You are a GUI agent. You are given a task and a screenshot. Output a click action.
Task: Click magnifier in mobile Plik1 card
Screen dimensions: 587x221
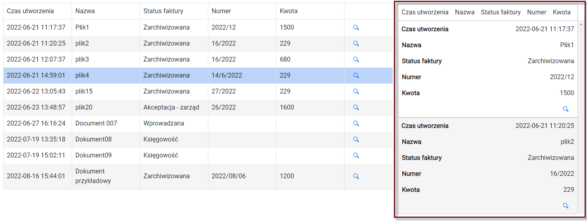coord(566,109)
